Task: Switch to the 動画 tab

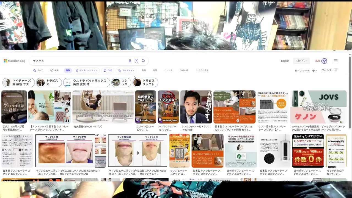Action: pyautogui.click(x=144, y=70)
